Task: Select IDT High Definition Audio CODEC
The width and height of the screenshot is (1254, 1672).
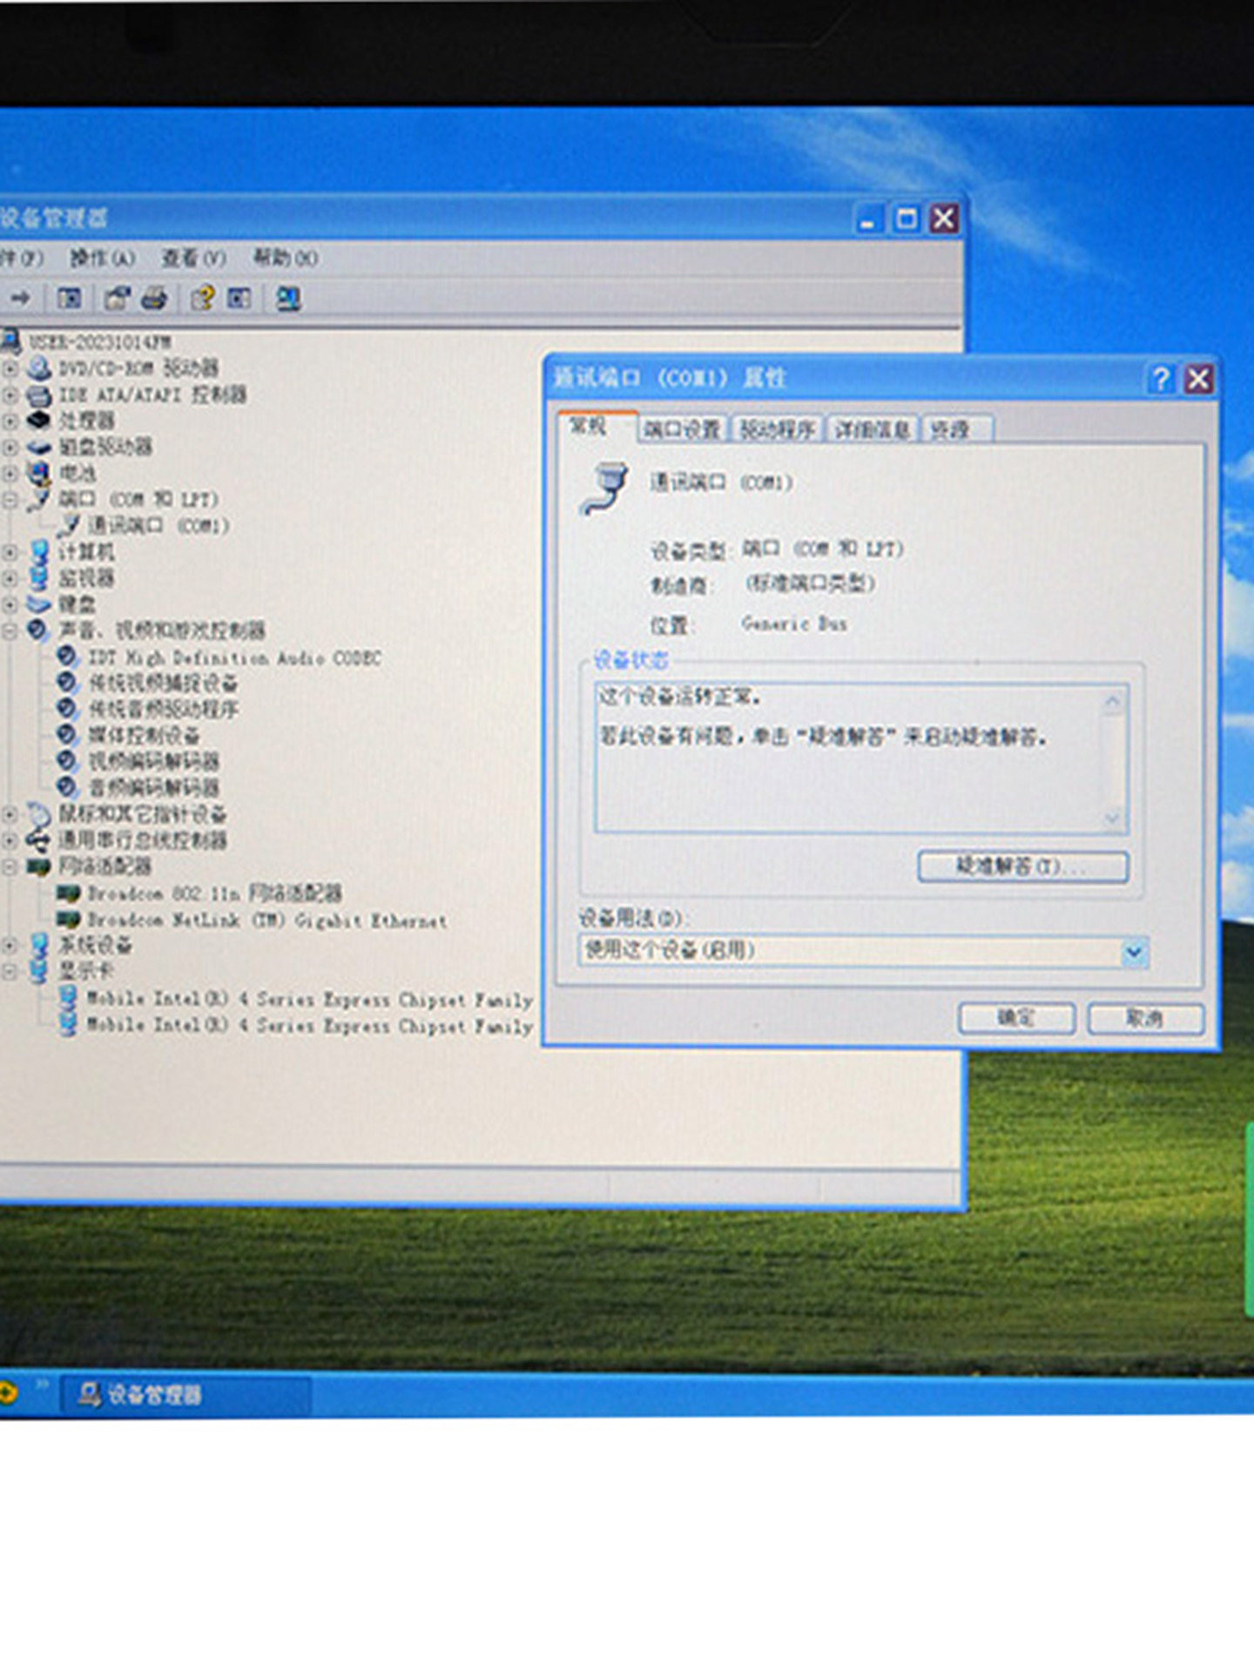Action: coord(234,657)
